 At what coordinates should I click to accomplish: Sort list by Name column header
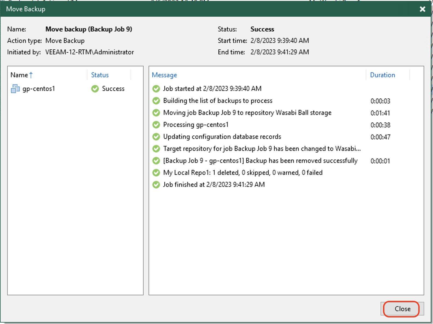pyautogui.click(x=19, y=75)
